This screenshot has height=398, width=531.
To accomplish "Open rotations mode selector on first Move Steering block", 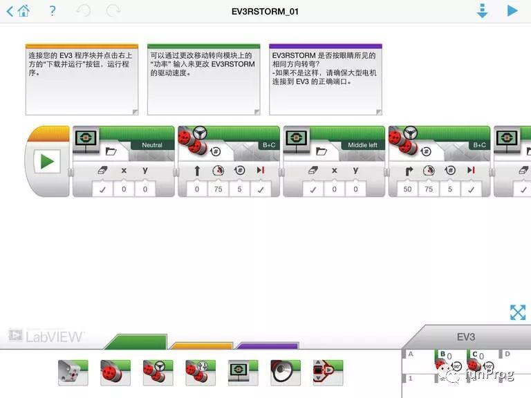I will point(216,151).
